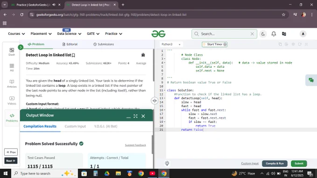
Task: Select the Custom Input tab
Action: coord(75,126)
